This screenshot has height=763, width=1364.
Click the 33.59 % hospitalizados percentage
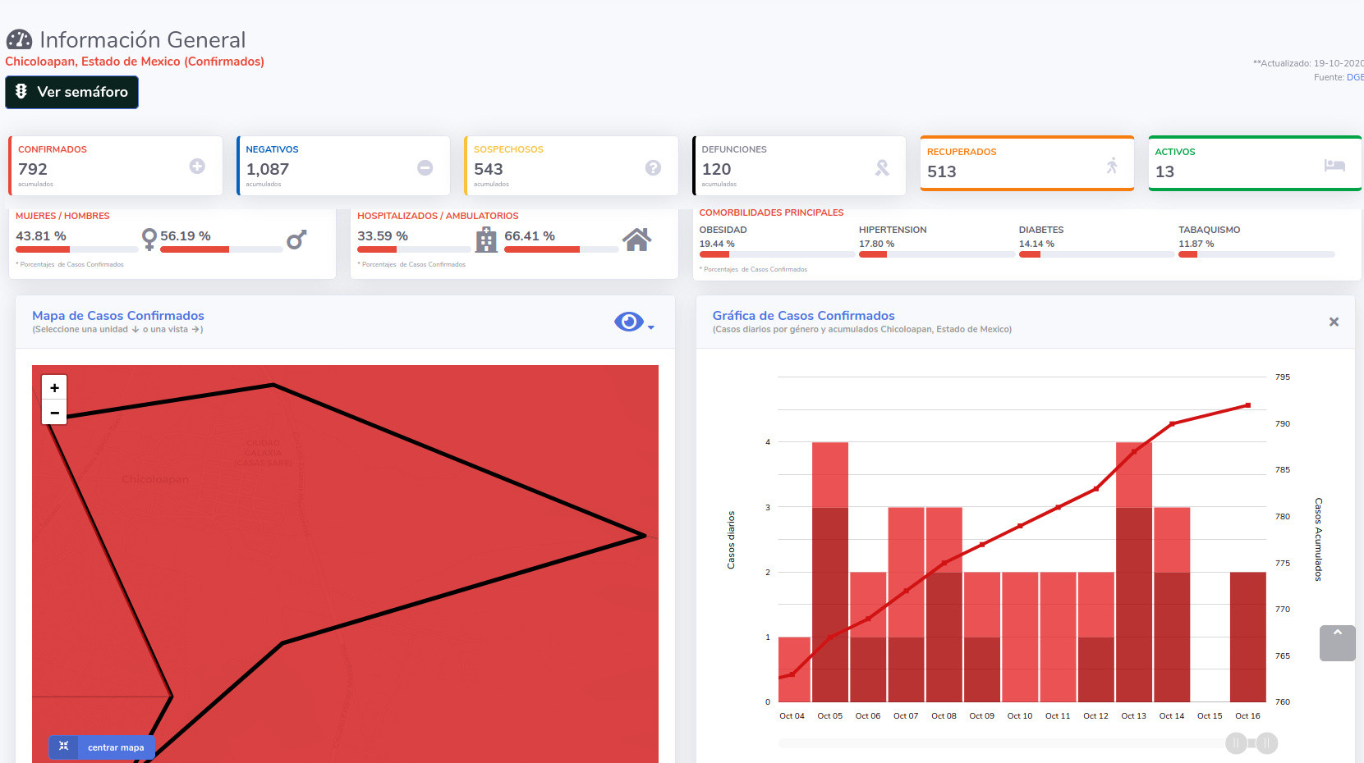(383, 235)
